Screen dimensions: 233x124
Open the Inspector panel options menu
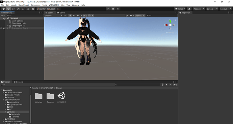coord(231,12)
